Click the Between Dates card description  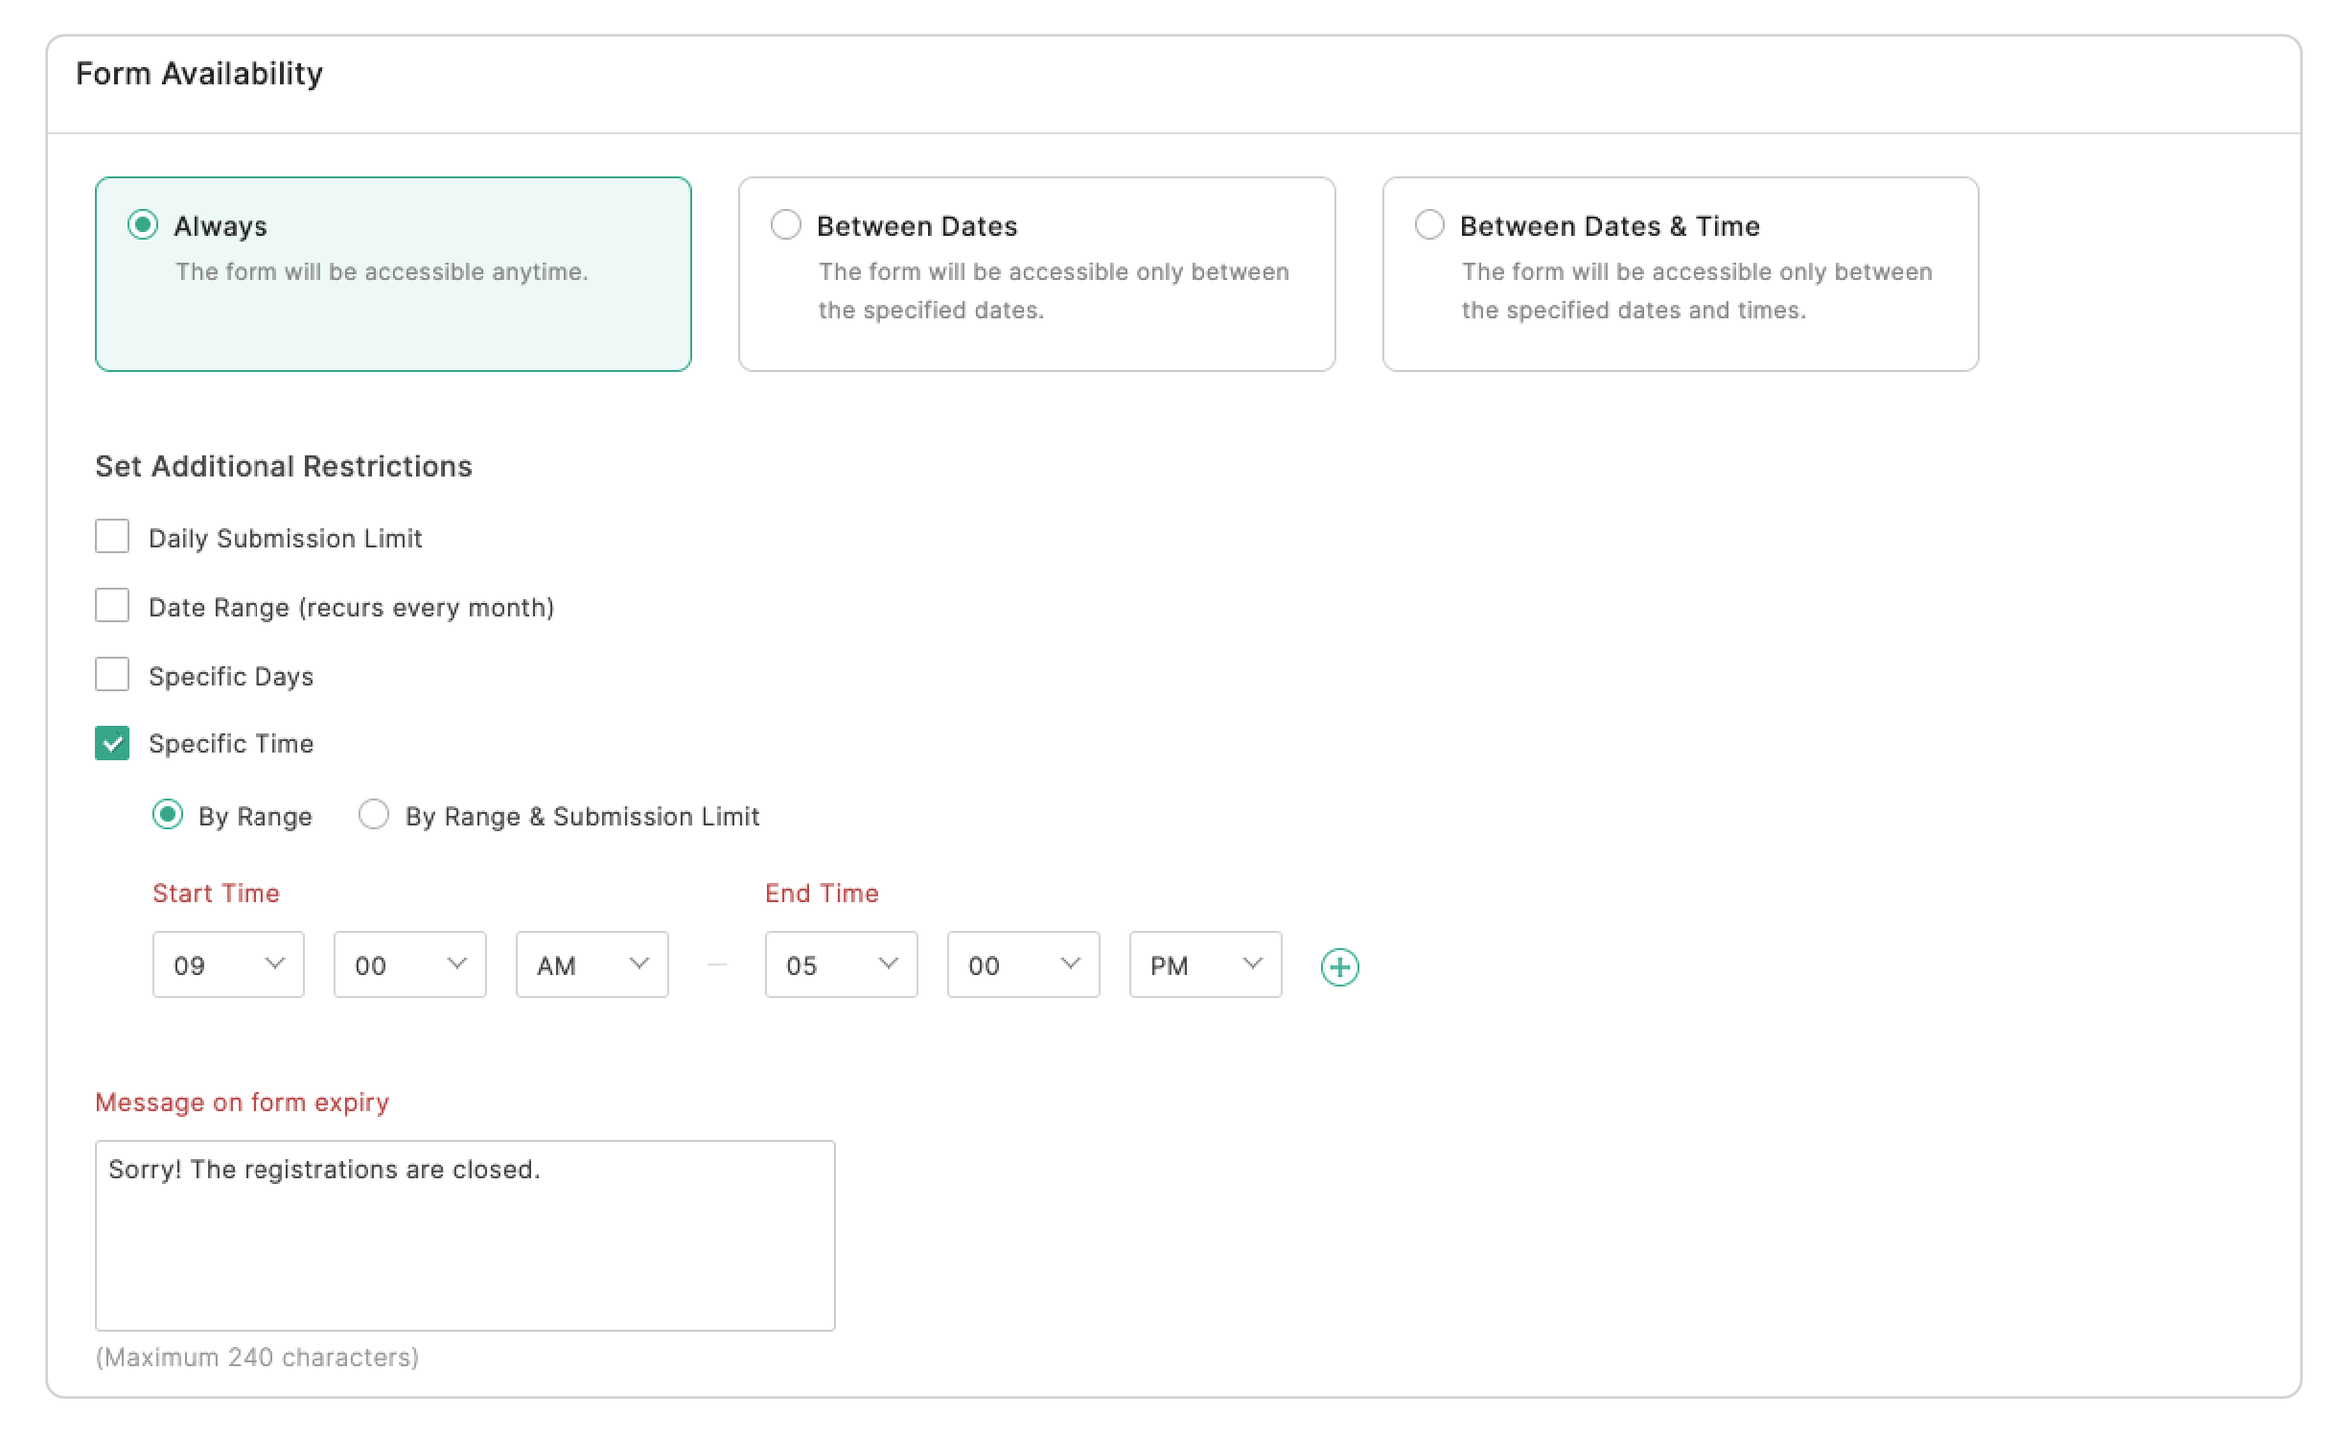[1053, 290]
